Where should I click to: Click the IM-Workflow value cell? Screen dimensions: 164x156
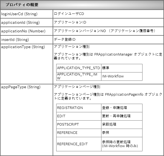coord(122,76)
